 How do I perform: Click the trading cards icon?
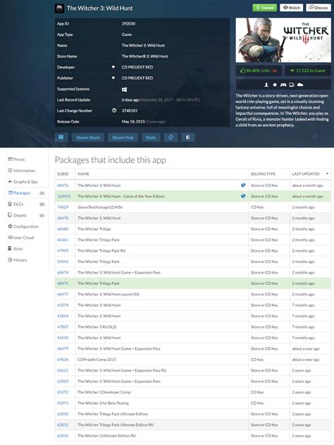point(292,85)
